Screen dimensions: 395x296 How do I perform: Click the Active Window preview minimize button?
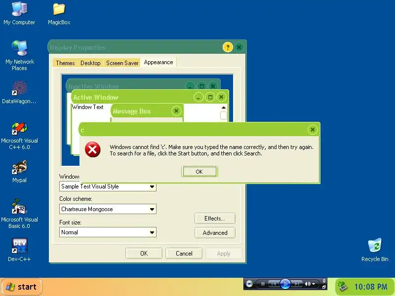tap(198, 97)
